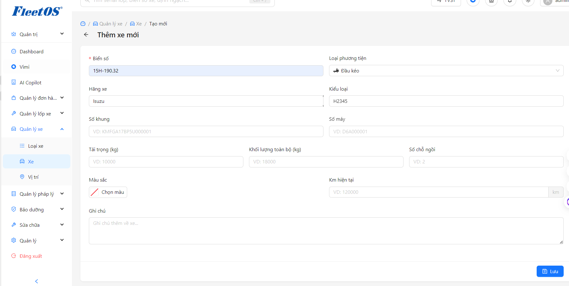Screen dimensions: 569x286
Task: Click the back arrow beside Thêm xe mới
Action: tap(86, 34)
